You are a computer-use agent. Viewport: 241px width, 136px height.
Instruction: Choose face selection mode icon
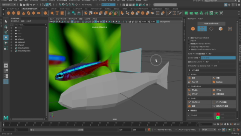[221, 29]
